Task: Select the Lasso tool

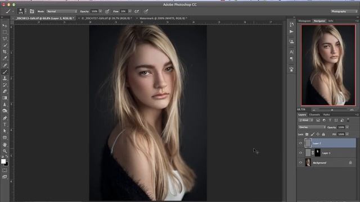Action: pos(4,39)
